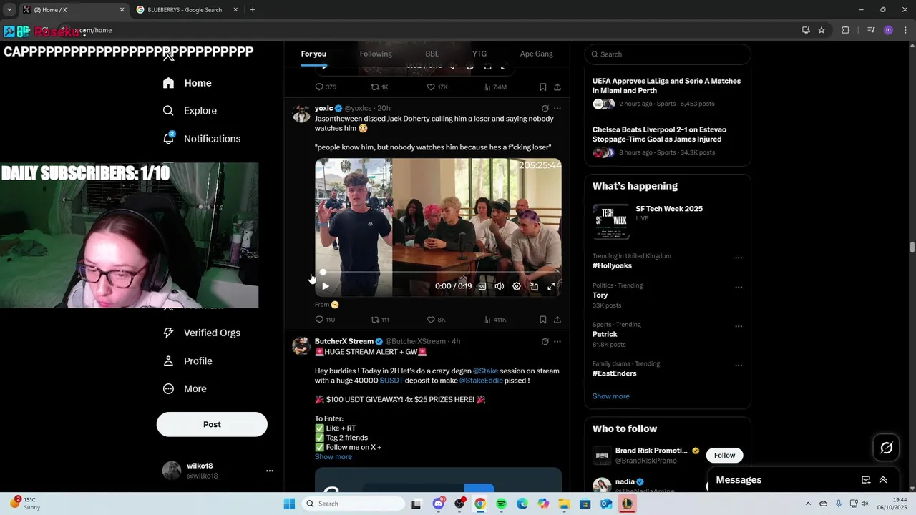
Task: Play the Jack Doherty video
Action: (x=325, y=286)
